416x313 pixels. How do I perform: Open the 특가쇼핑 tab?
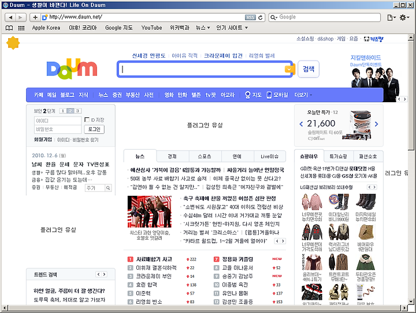coord(339,156)
